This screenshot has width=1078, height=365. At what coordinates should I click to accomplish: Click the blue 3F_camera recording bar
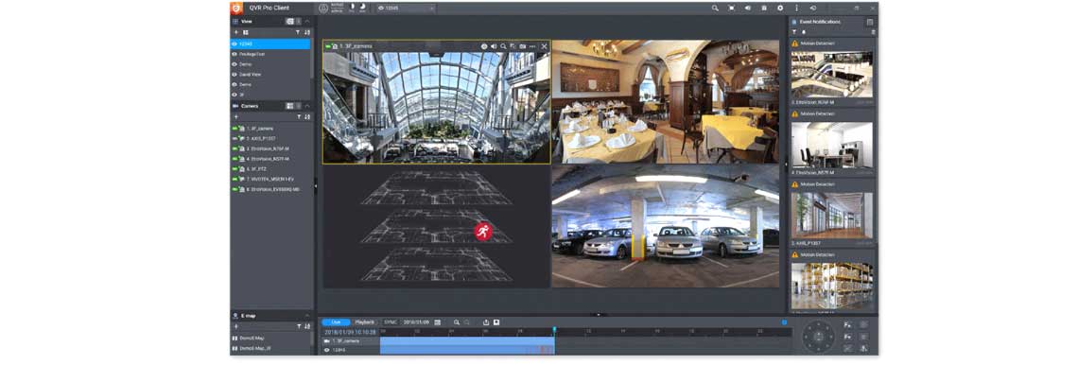(467, 341)
